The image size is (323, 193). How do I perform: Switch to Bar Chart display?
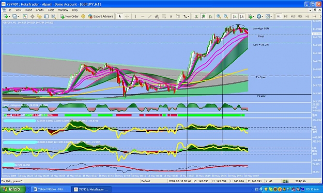pos(196,16)
